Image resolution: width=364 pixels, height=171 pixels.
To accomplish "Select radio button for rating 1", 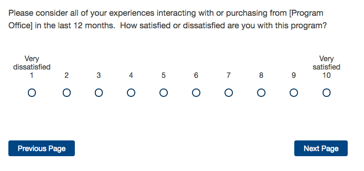I will (x=32, y=93).
